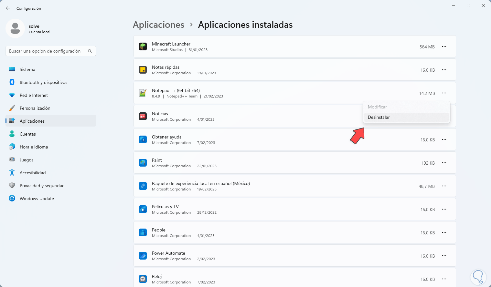Click the Películas y TV app icon
This screenshot has width=491, height=287.
point(143,209)
